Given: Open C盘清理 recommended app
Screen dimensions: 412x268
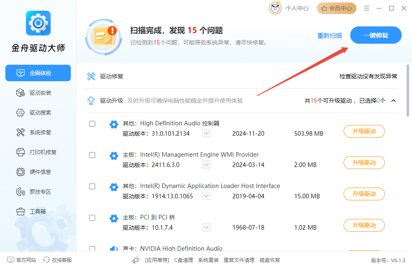Looking at the screenshot, I should [x=184, y=260].
